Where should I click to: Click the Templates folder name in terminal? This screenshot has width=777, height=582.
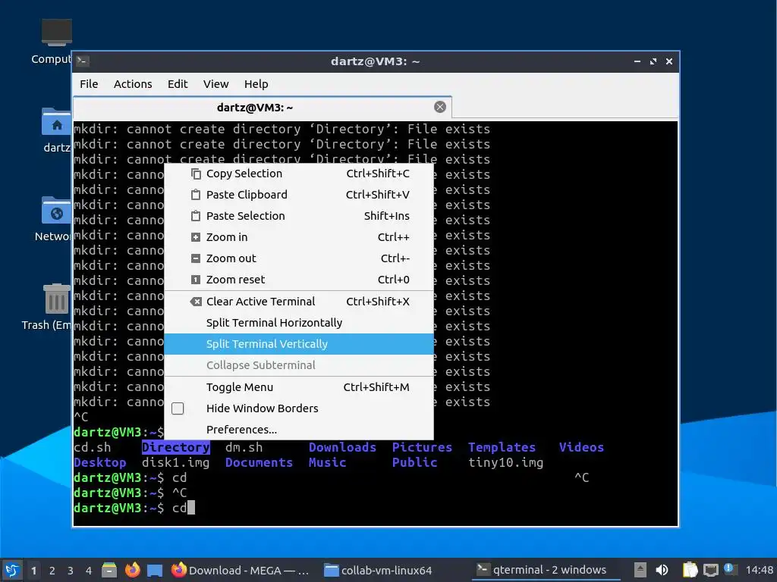point(502,447)
